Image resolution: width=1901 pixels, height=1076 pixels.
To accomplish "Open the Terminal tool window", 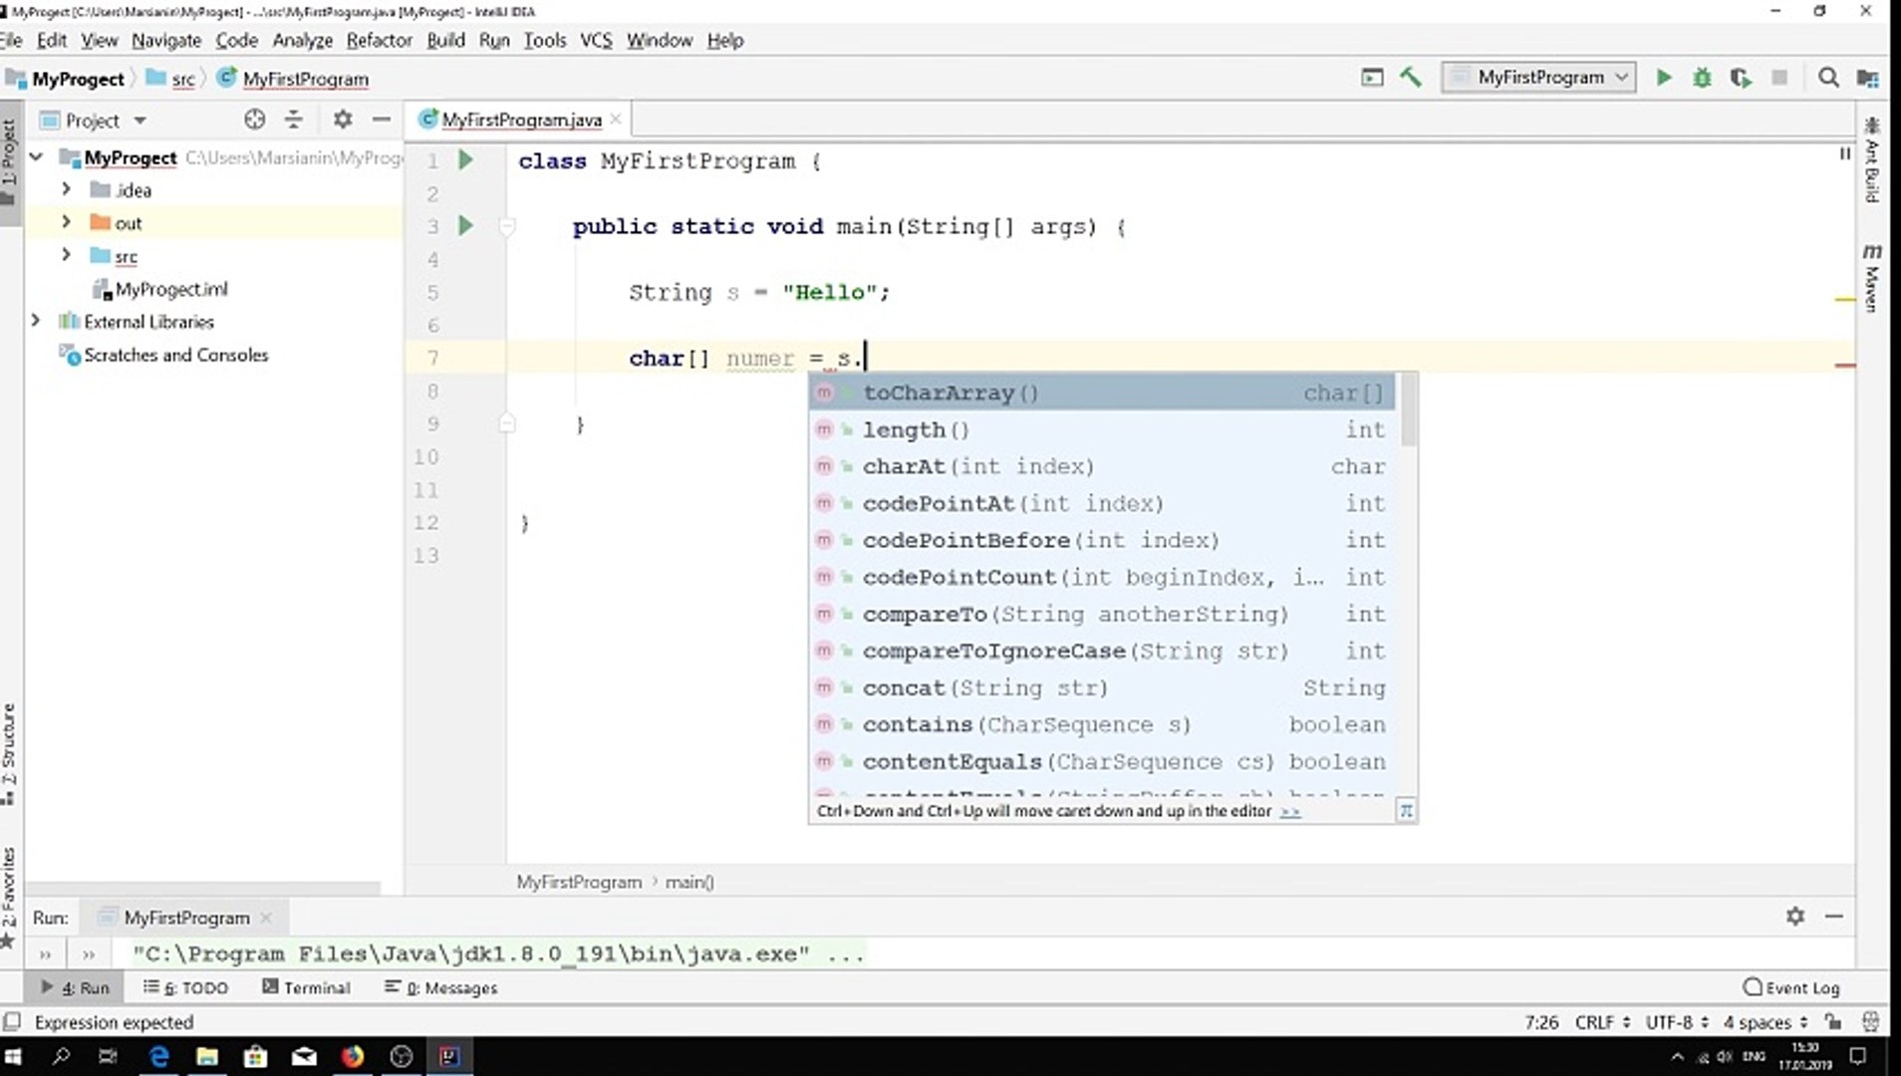I will pyautogui.click(x=306, y=987).
